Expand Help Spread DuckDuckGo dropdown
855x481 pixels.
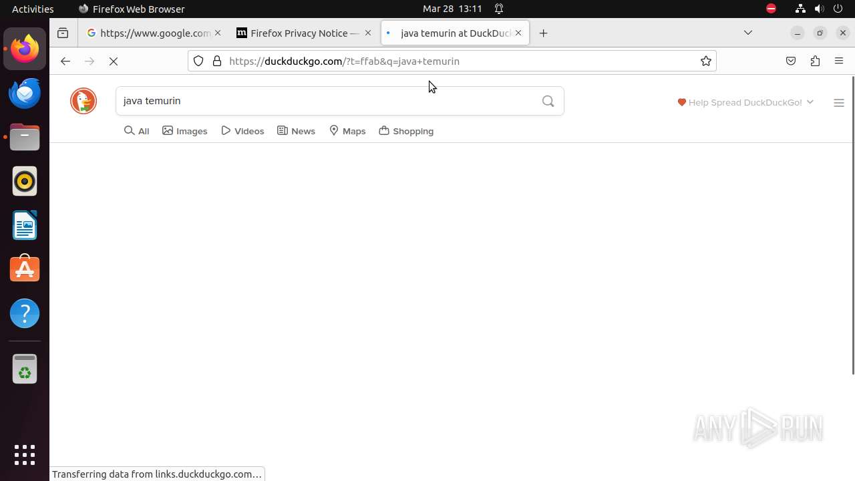745,102
